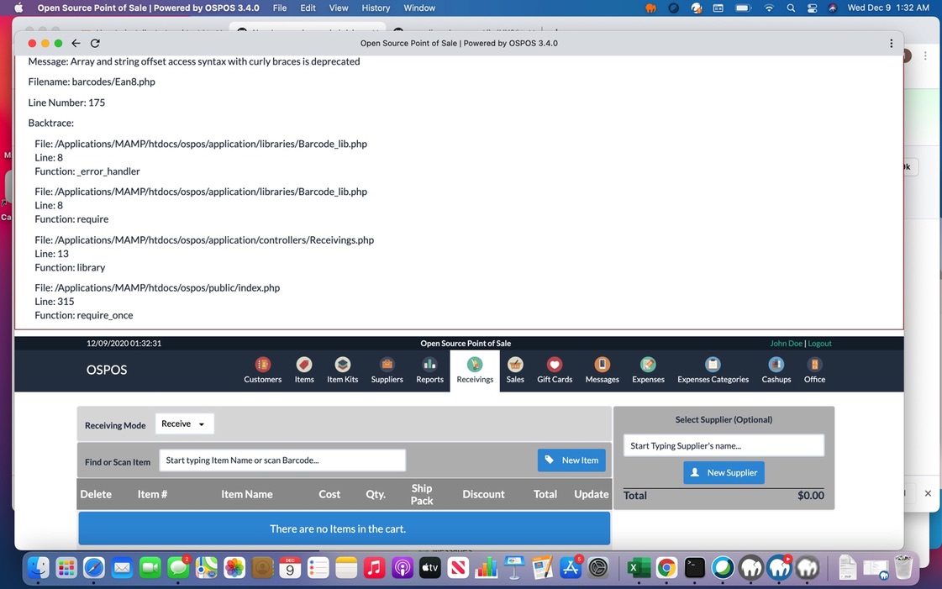The width and height of the screenshot is (942, 589).
Task: Open Excel from the dock
Action: 638,567
